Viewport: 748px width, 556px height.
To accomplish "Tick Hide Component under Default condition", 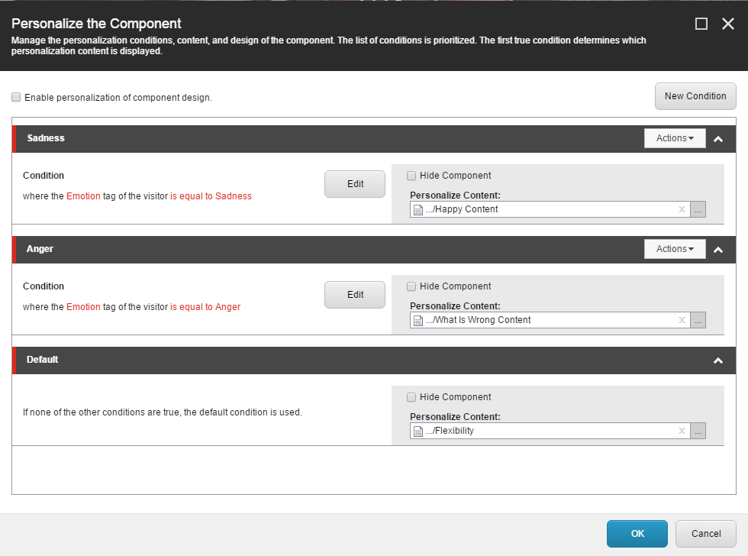I will (x=412, y=397).
